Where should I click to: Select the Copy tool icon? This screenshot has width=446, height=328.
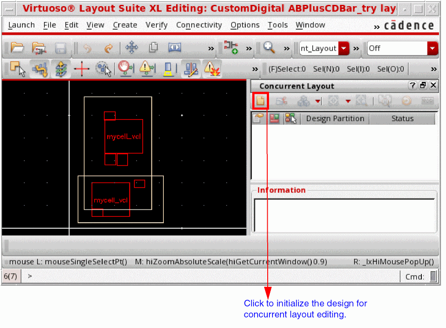tap(153, 47)
